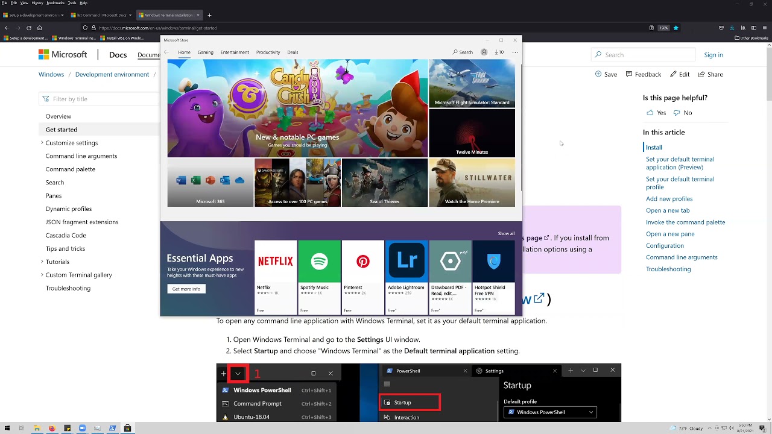Switch to the Gaming tab in Store
772x434 pixels.
206,52
